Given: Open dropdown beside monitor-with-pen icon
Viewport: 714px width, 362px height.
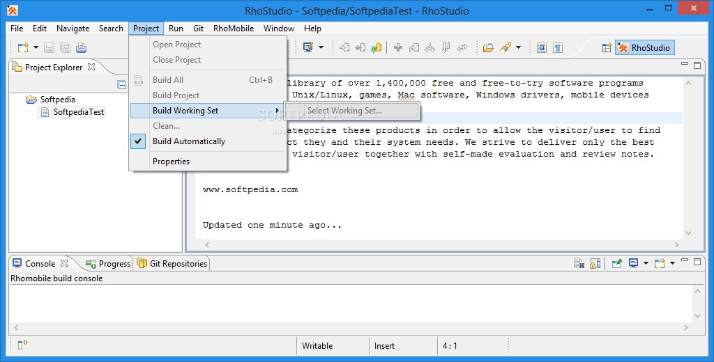Looking at the screenshot, I should (321, 47).
